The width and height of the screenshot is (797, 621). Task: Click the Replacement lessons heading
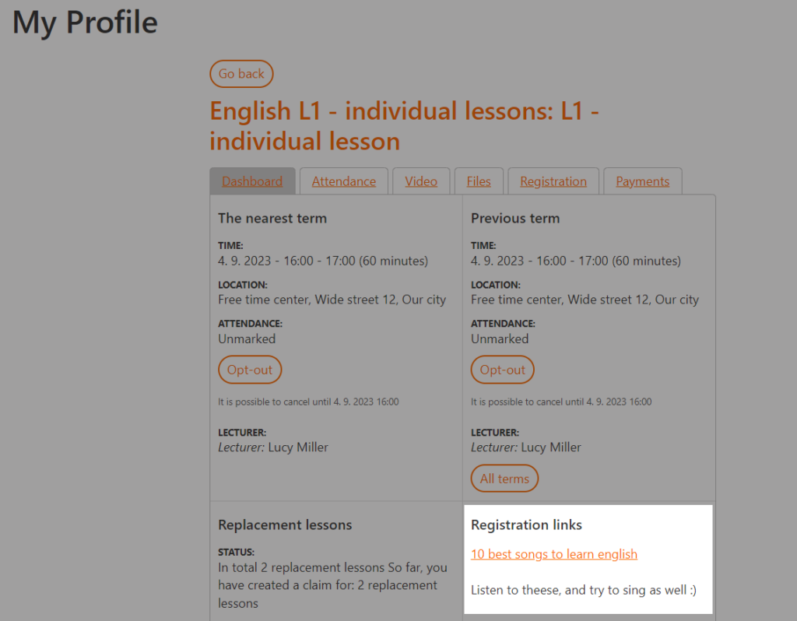(x=285, y=525)
